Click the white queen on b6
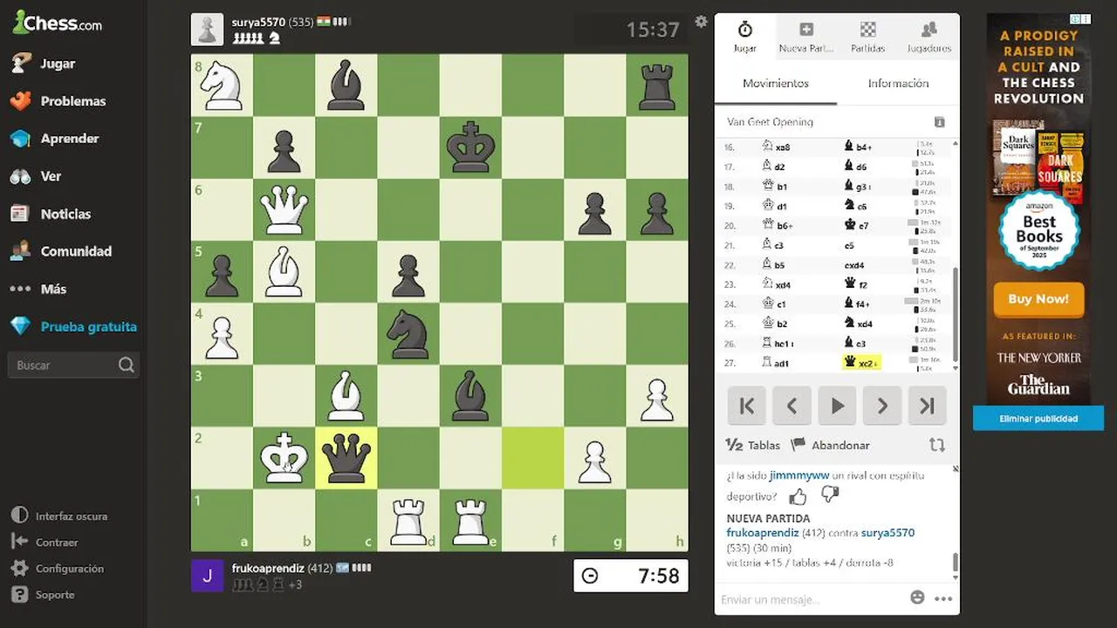The image size is (1117, 628). click(x=284, y=209)
